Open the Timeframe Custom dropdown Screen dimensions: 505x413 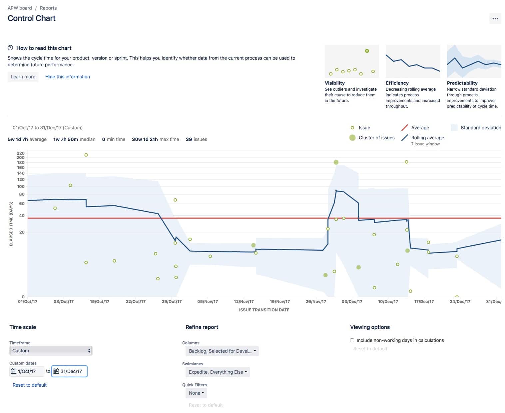click(51, 351)
